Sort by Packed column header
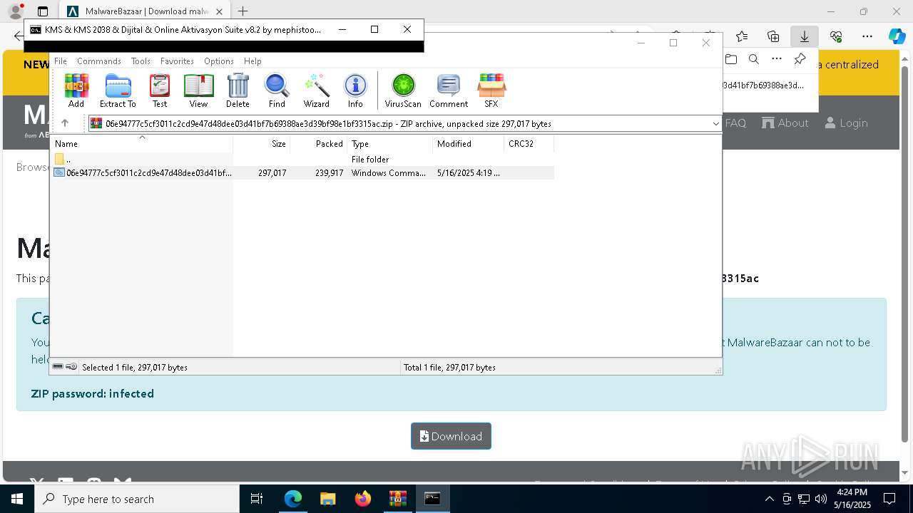This screenshot has width=913, height=513. (318, 144)
